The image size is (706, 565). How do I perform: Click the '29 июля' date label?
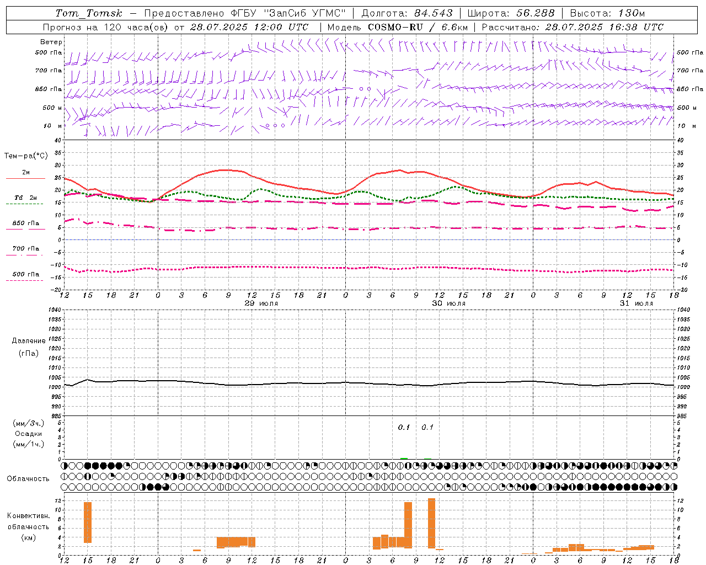(261, 303)
